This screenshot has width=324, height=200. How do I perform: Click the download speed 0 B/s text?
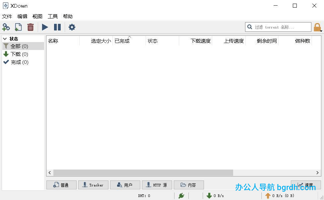(219, 196)
